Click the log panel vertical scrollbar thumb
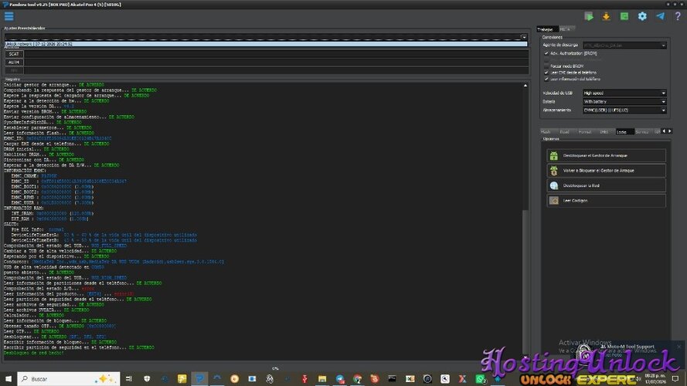Viewport: 687px width, 386px height. pos(525,283)
